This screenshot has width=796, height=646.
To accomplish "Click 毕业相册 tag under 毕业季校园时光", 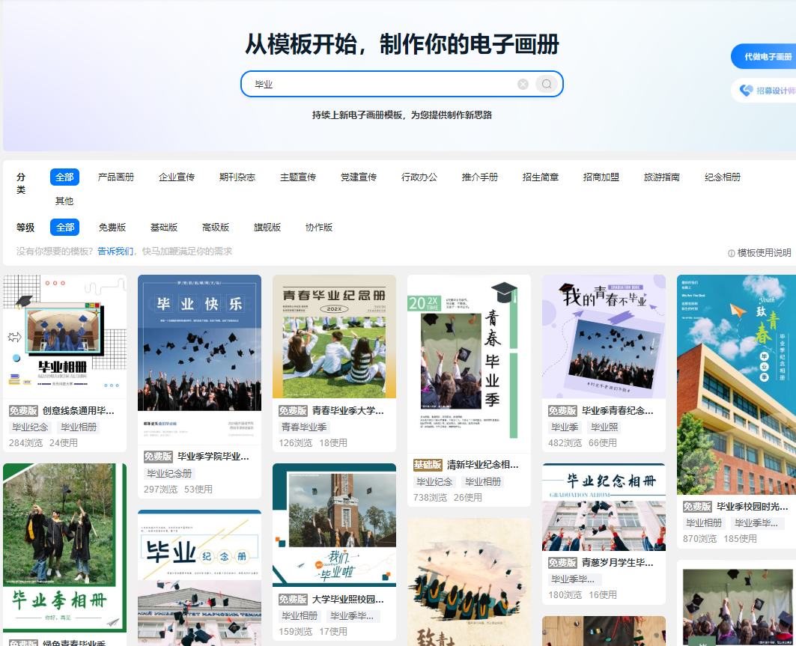I will click(704, 523).
